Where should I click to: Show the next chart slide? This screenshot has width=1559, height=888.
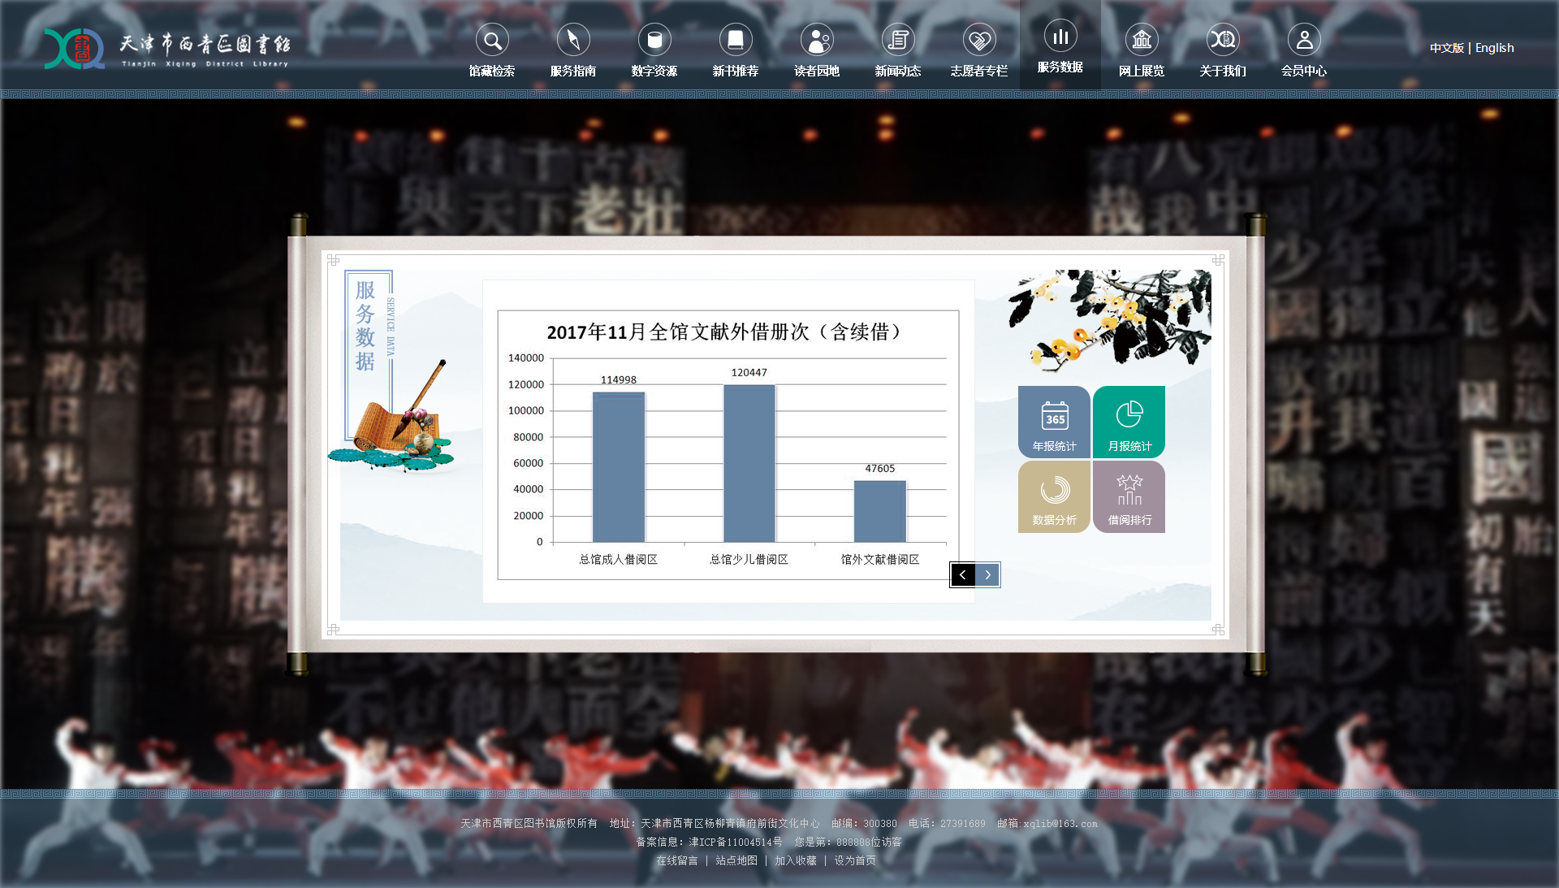(988, 575)
